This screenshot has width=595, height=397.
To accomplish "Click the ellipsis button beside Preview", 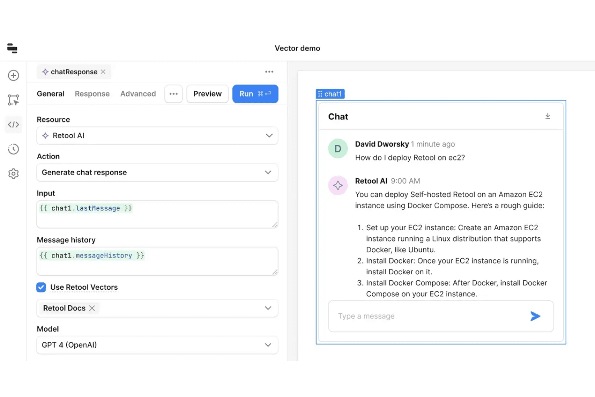I will (174, 94).
